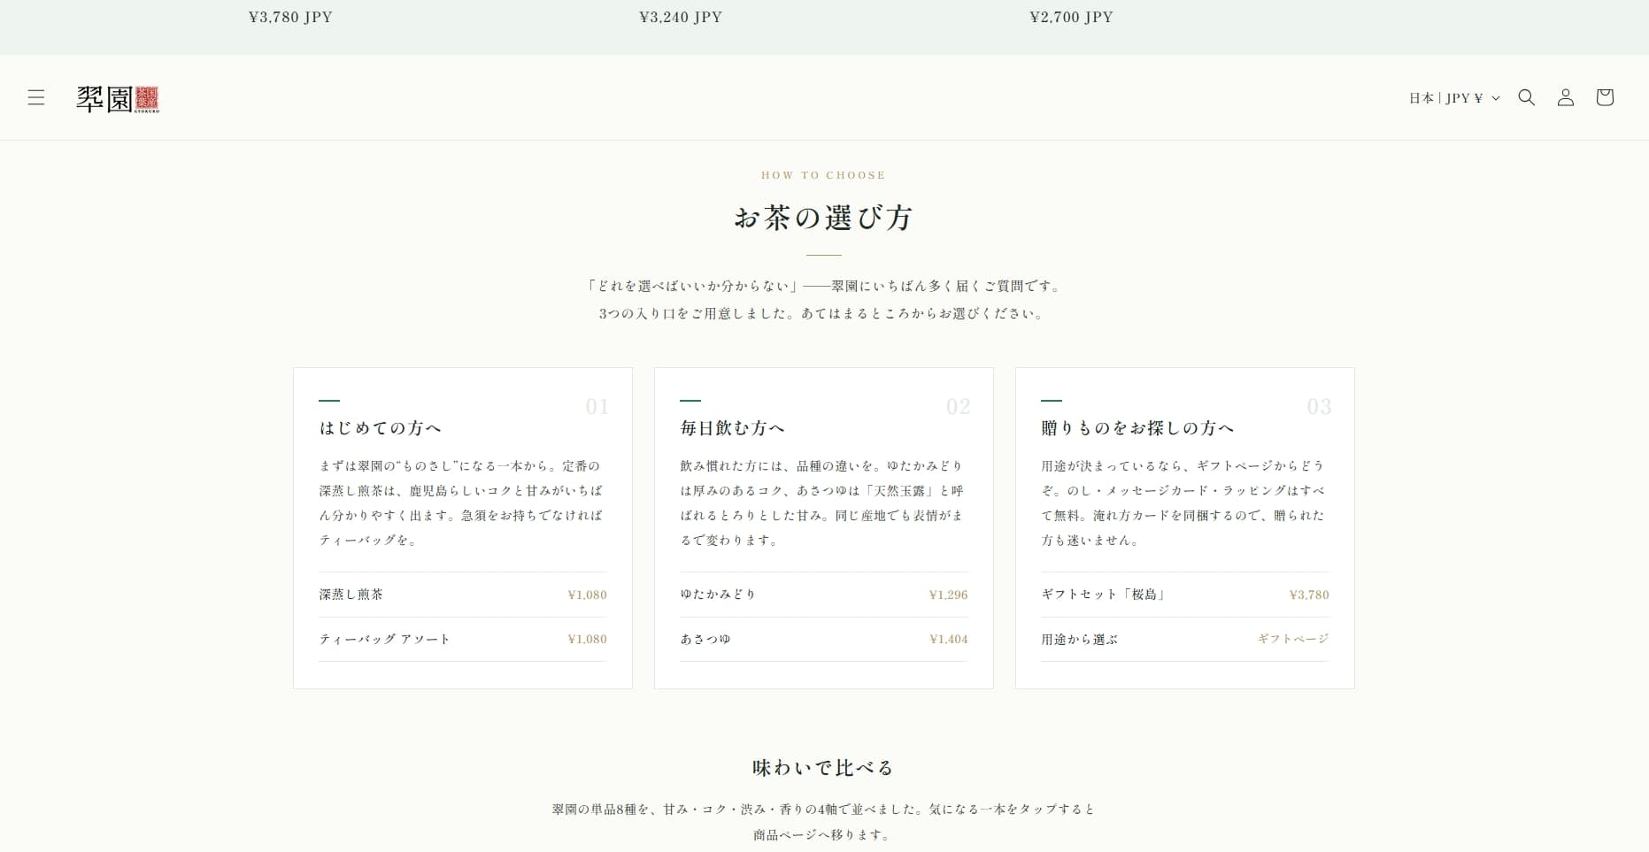Viewport: 1649px width, 852px height.
Task: Click the お茶の選び方 section title
Action: coord(823,218)
